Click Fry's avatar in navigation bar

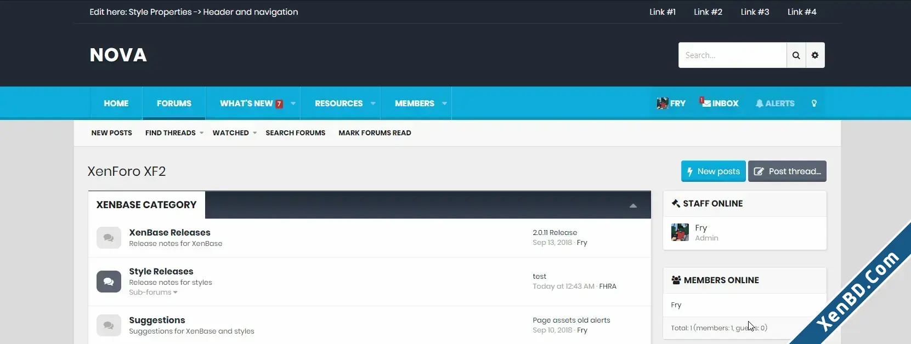pos(663,103)
